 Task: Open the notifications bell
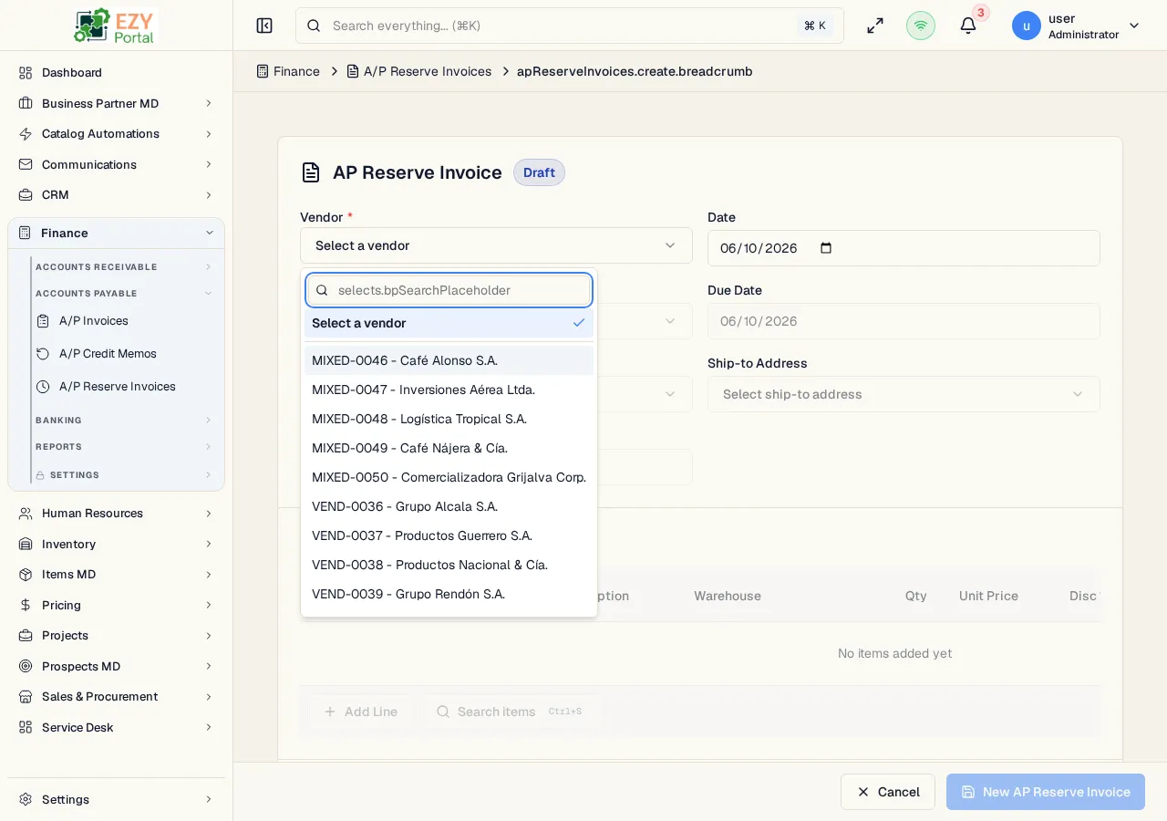[968, 26]
